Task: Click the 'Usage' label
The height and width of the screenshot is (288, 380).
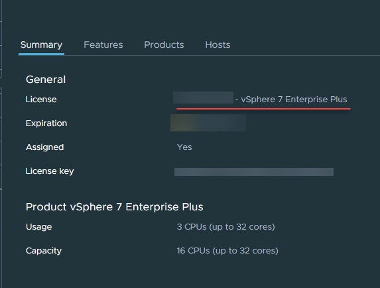Action: pos(38,227)
